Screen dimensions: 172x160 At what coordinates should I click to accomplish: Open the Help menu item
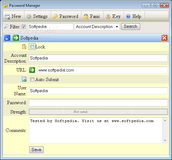click(x=134, y=16)
